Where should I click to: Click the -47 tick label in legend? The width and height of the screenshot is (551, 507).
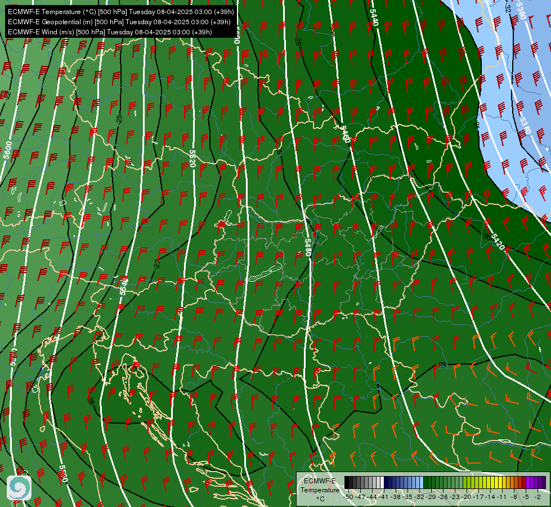tap(361, 497)
